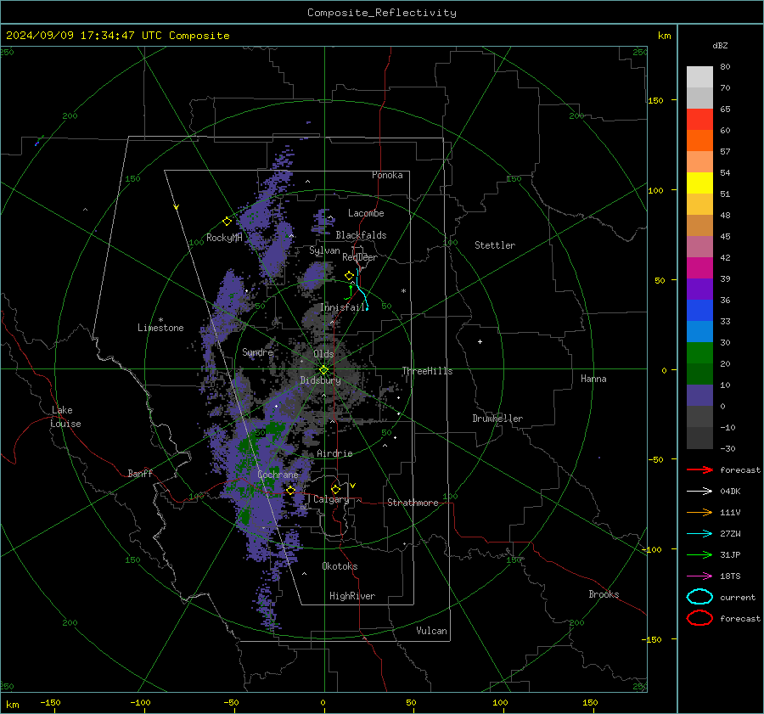
Task: Click the Drumheller city label
Action: (497, 419)
